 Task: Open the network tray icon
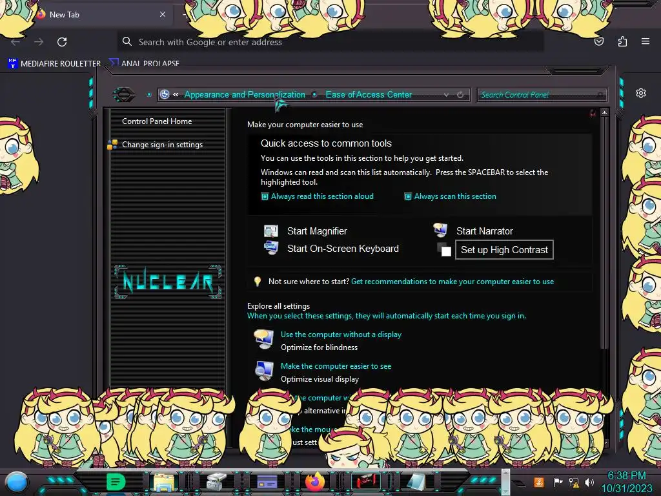[573, 482]
